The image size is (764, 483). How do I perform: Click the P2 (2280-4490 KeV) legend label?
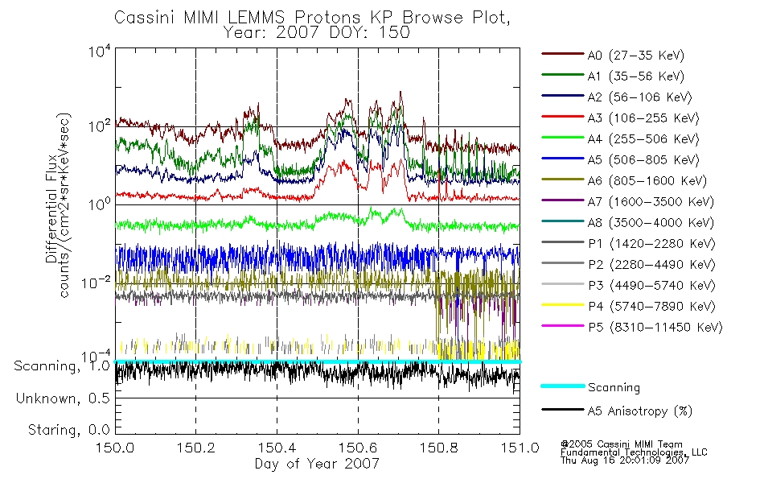pyautogui.click(x=651, y=264)
